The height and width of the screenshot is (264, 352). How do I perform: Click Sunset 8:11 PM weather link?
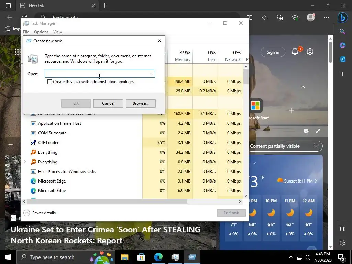298,181
